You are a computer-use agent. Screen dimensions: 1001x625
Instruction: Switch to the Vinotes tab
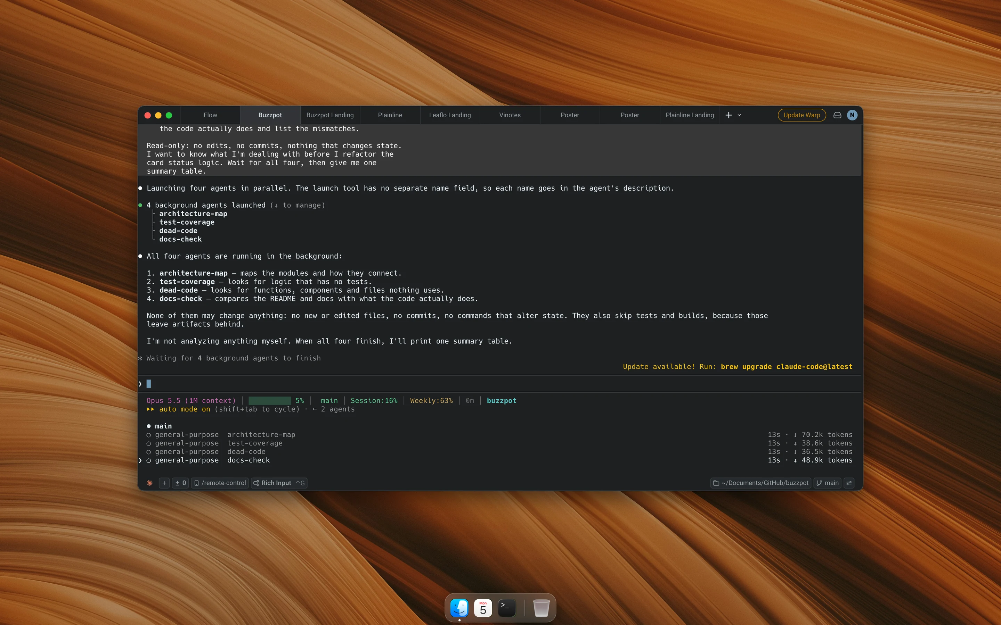coord(510,115)
